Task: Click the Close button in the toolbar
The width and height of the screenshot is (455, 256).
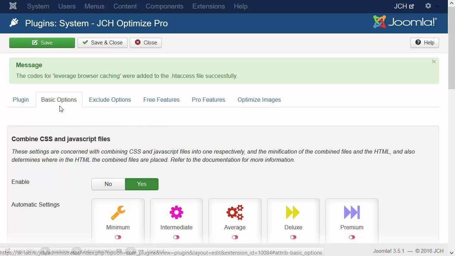Action: coord(146,43)
